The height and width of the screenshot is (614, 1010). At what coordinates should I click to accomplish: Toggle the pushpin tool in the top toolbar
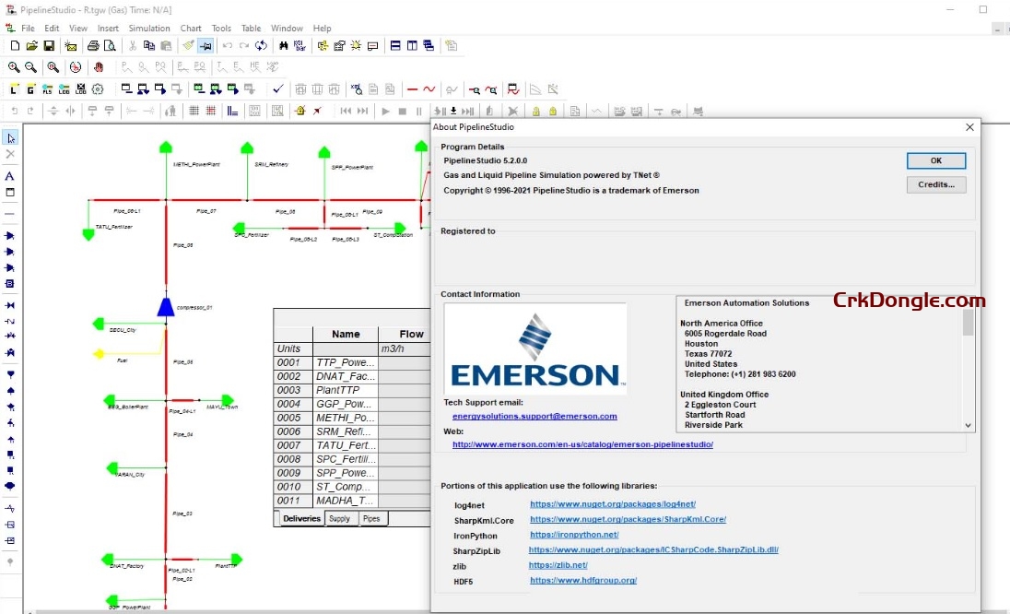click(x=205, y=44)
